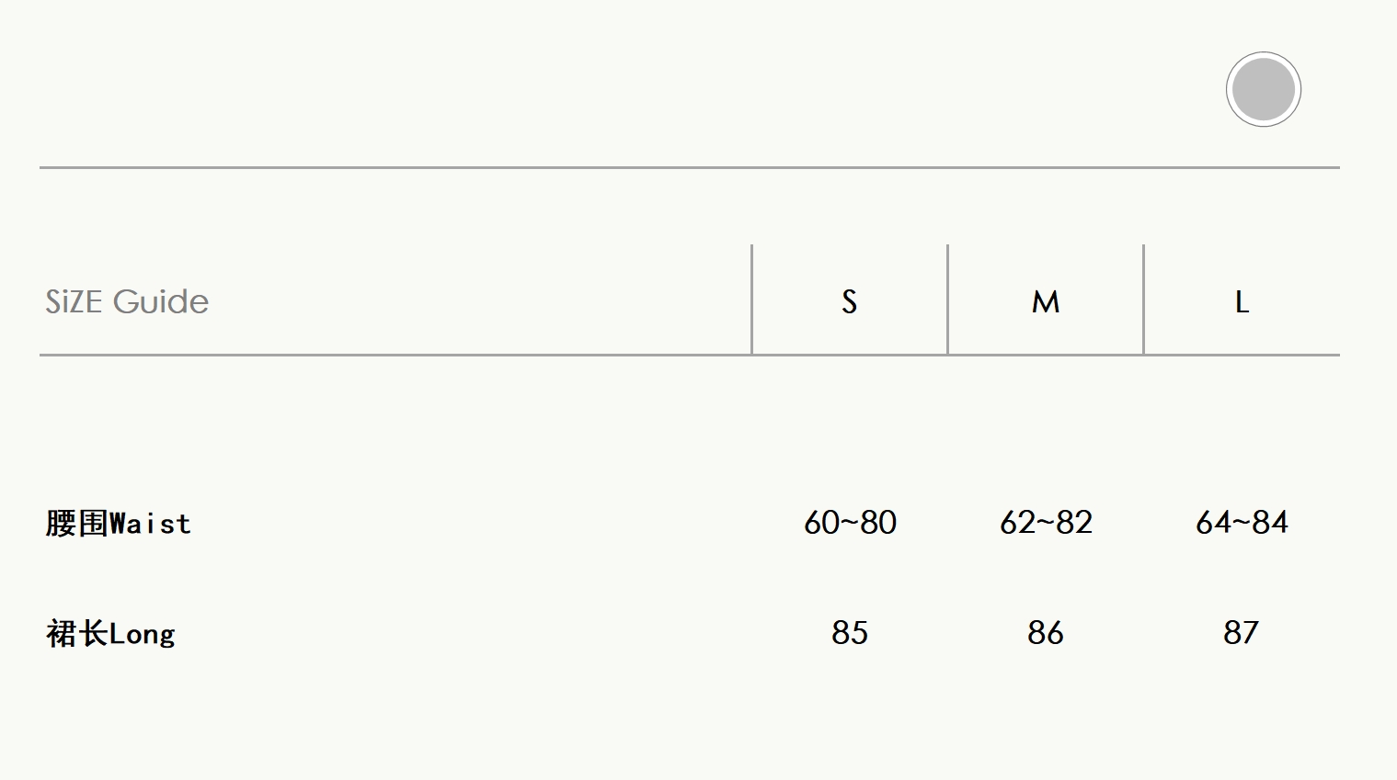This screenshot has width=1397, height=780.
Task: Click the 62~82 waist value for M
Action: pos(1046,523)
